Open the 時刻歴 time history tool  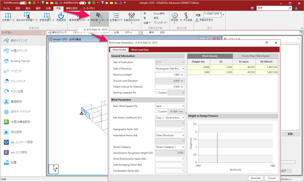174,18
